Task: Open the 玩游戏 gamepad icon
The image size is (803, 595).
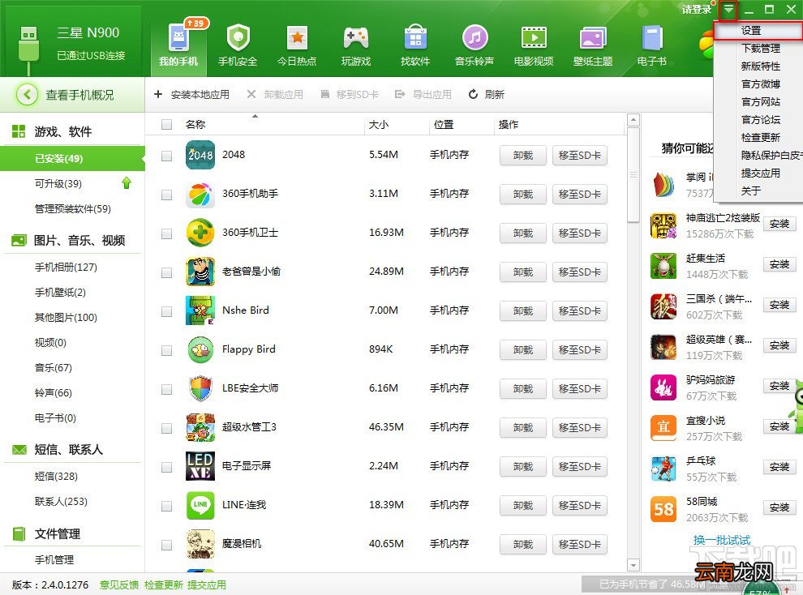Action: click(x=356, y=37)
